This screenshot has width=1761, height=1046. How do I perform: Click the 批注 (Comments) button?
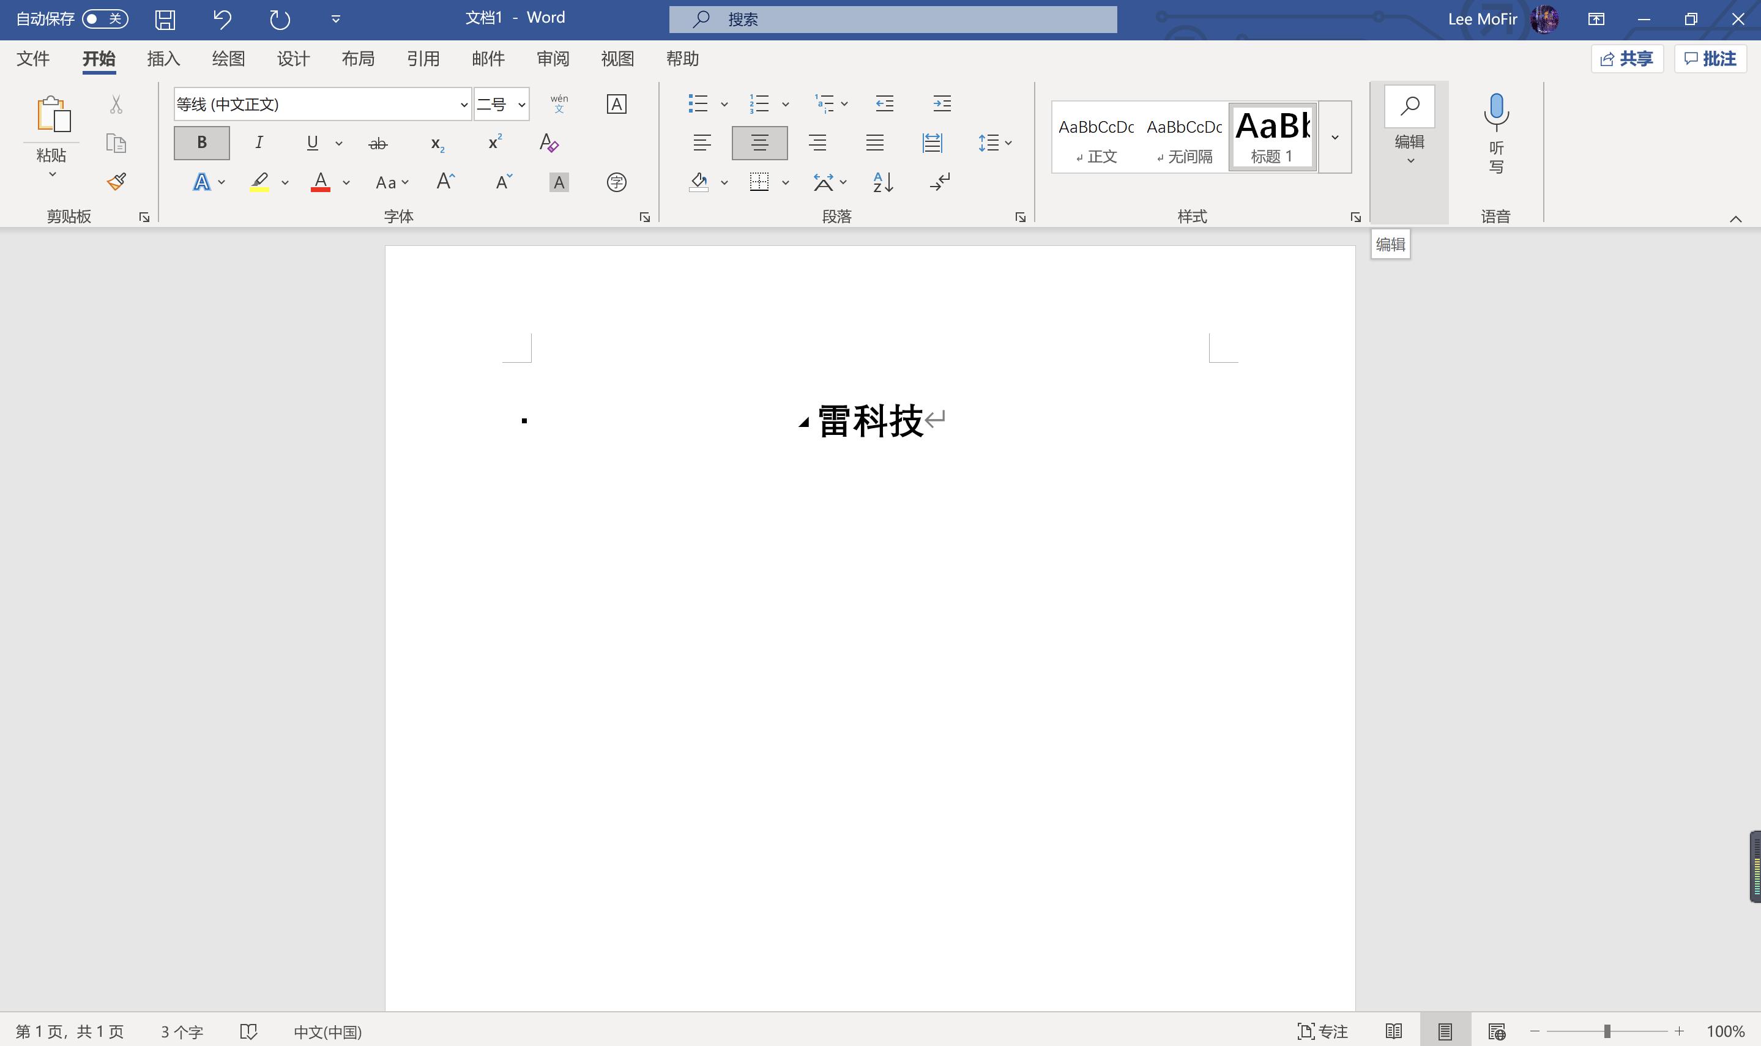pyautogui.click(x=1710, y=59)
